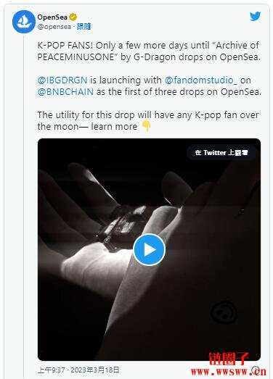This screenshot has height=379, width=273.
Task: Click the "The utility for this drop" paragraph
Action: click(x=148, y=120)
